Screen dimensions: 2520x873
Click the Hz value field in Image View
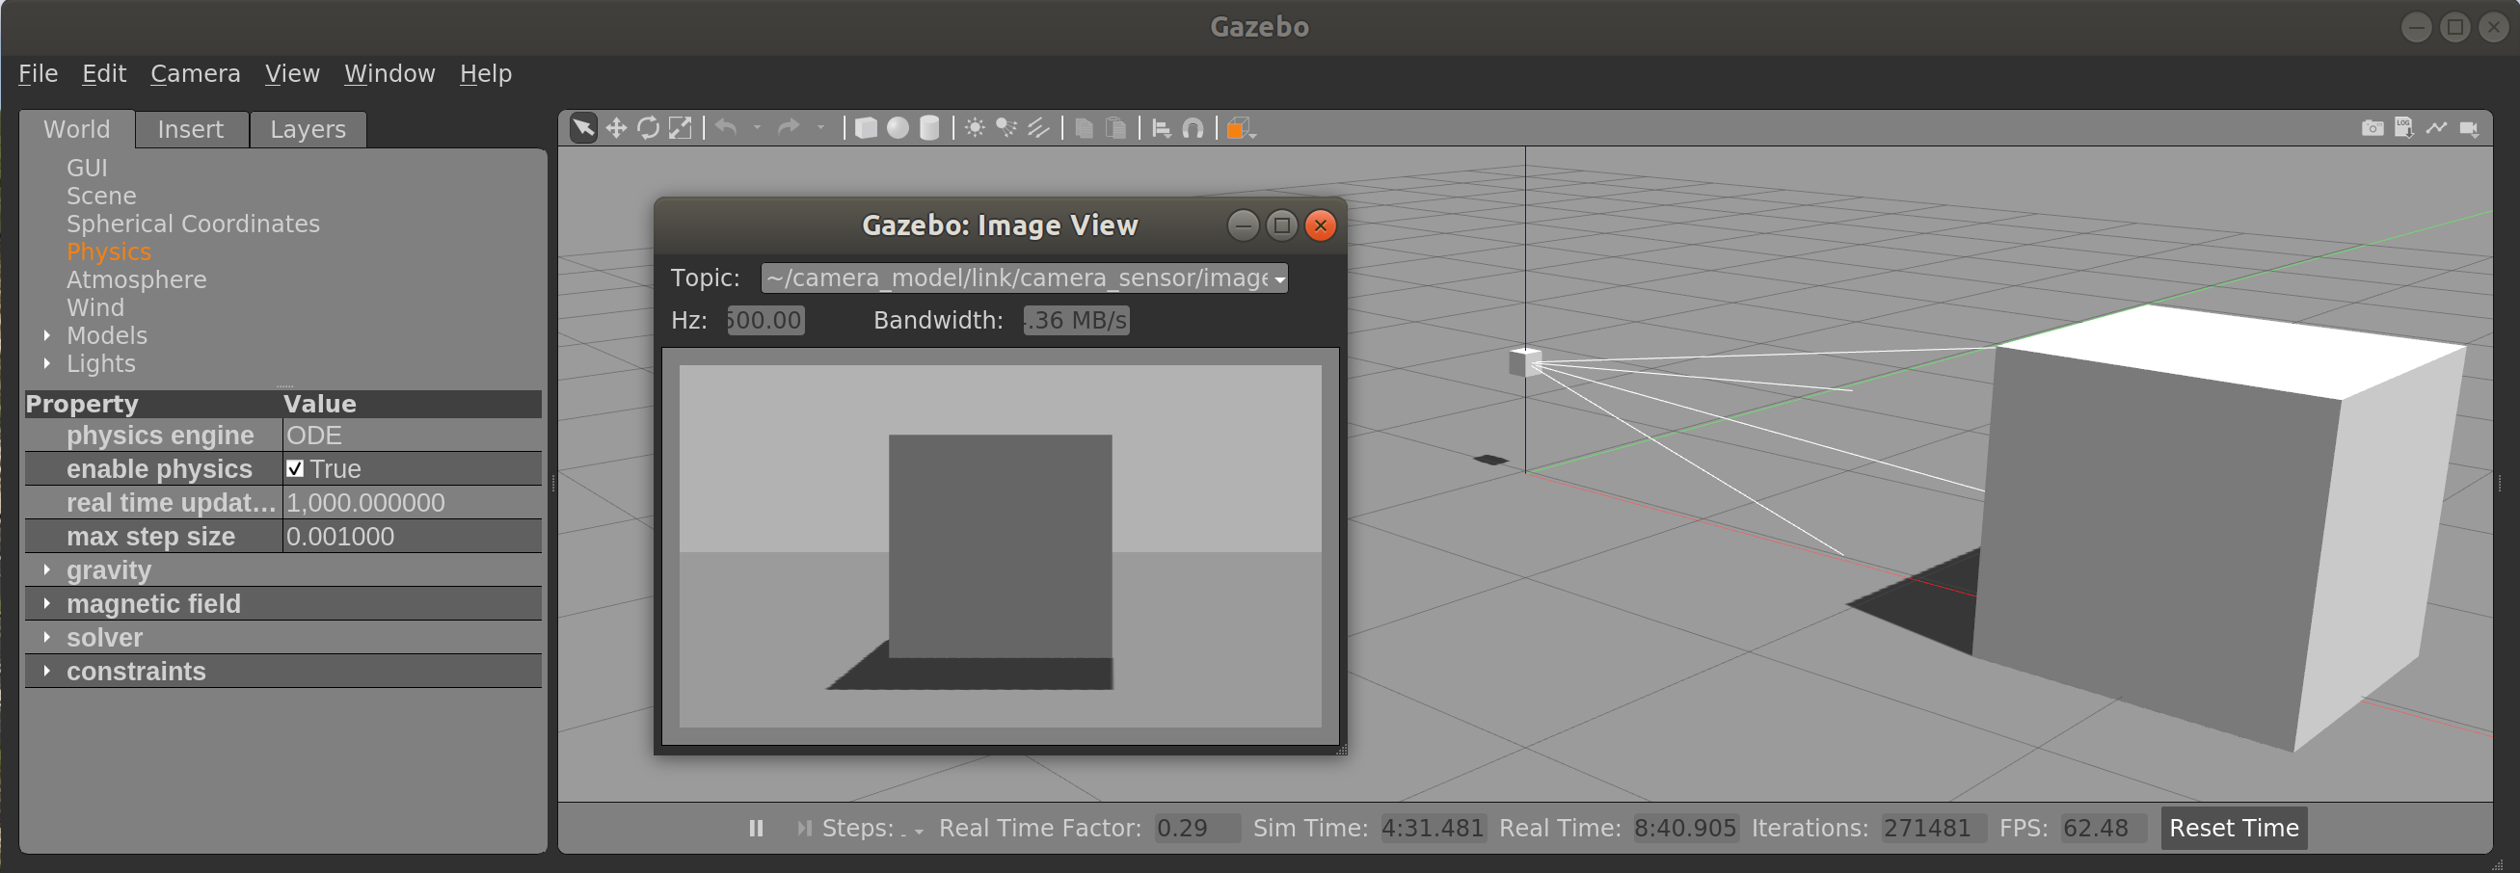766,320
